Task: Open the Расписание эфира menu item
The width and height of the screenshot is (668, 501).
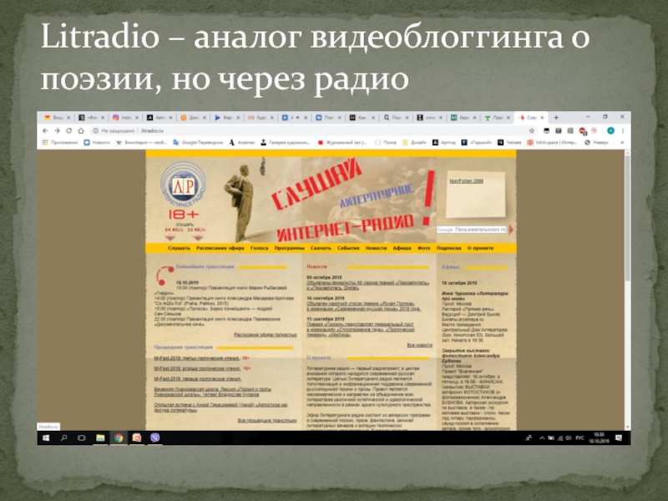Action: coord(220,248)
